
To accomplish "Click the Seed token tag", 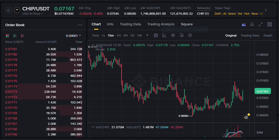I will point(232,14).
